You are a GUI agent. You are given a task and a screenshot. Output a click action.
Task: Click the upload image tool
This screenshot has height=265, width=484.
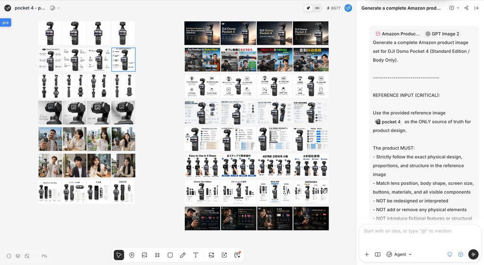tap(145, 255)
